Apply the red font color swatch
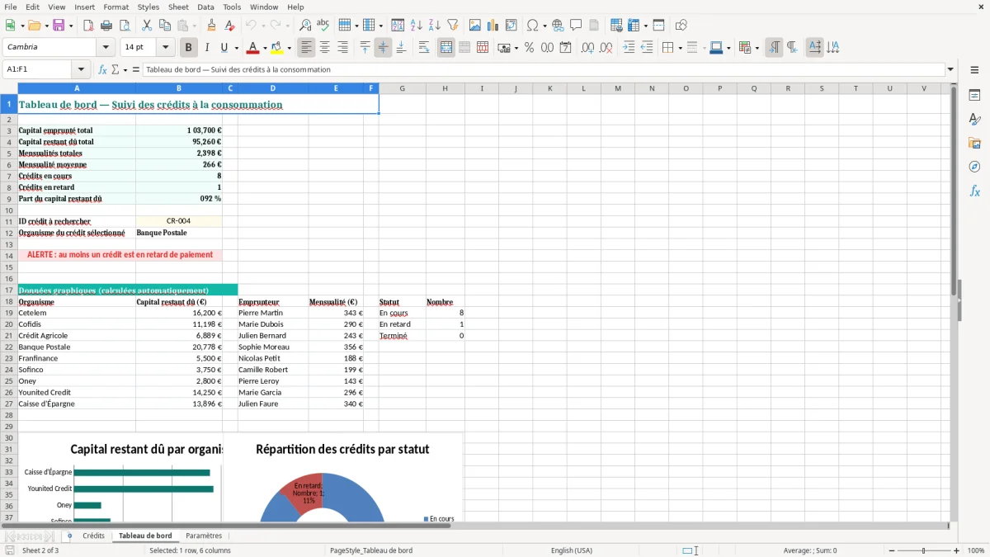 [x=254, y=48]
